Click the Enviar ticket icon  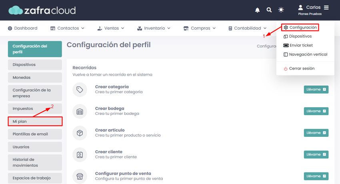[286, 45]
